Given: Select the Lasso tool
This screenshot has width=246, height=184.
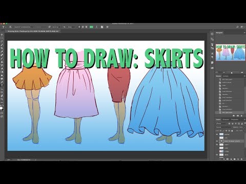Looking at the screenshot, I should pos(2,41).
